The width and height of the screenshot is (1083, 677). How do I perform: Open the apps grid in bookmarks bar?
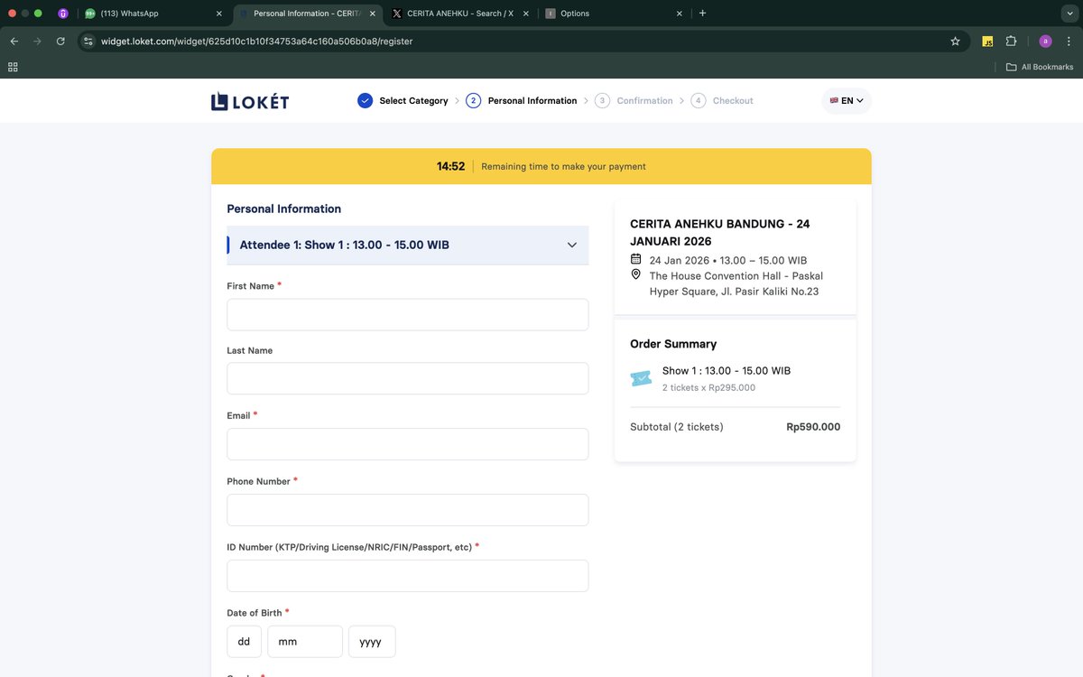tap(13, 67)
